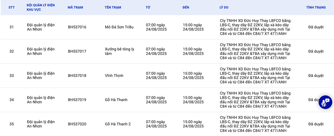Click Đã duyệt status in row 31
The height and width of the screenshot is (136, 334).
tap(316, 27)
